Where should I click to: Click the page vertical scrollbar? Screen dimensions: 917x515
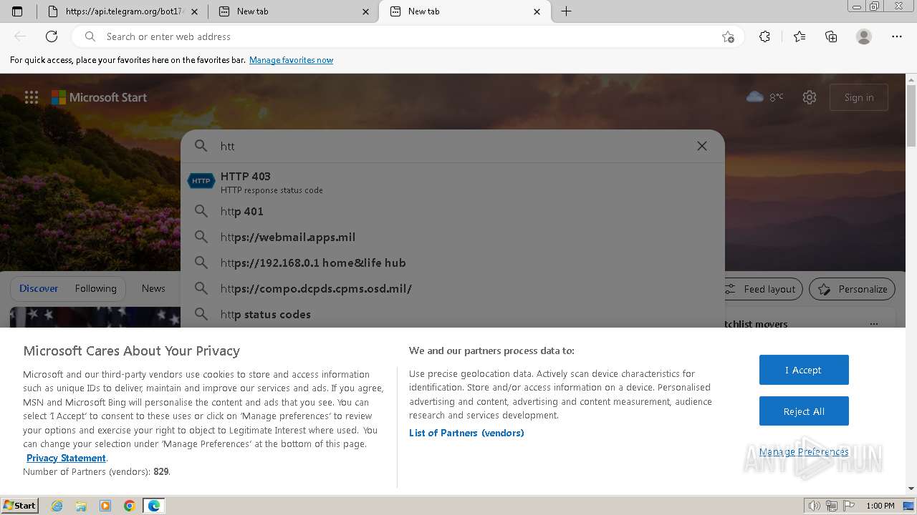(x=911, y=284)
